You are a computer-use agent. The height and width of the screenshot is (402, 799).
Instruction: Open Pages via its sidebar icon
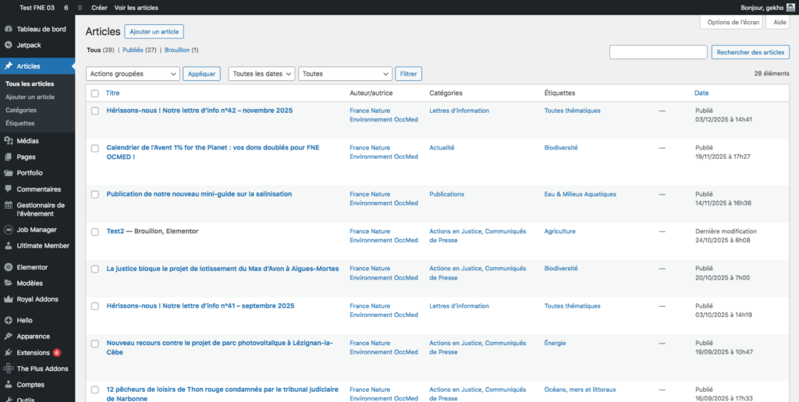8,157
